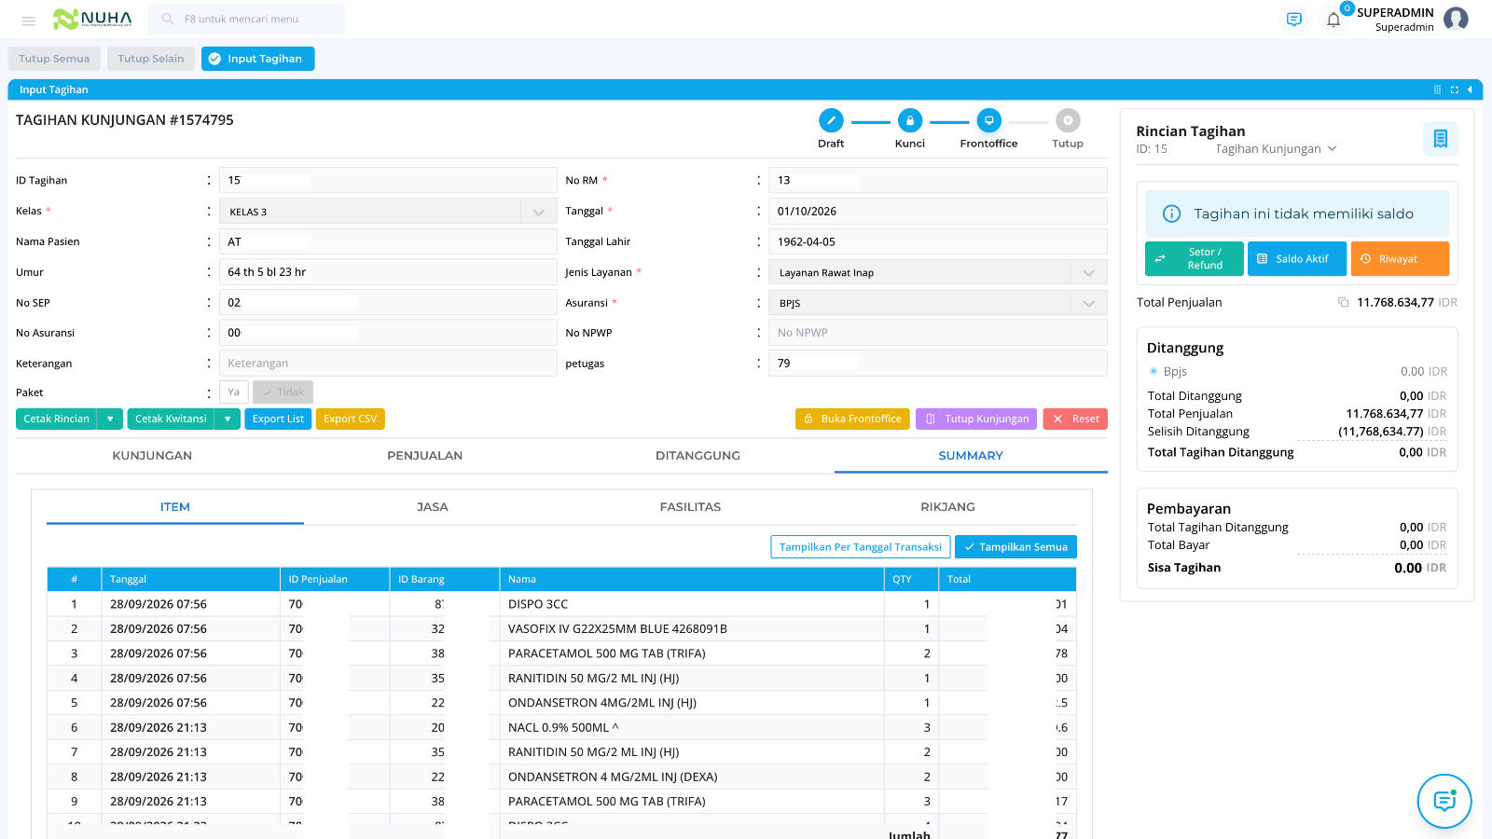Switch to Tampilkan Per Tanggal Transaksi
The width and height of the screenshot is (1492, 839).
click(861, 547)
